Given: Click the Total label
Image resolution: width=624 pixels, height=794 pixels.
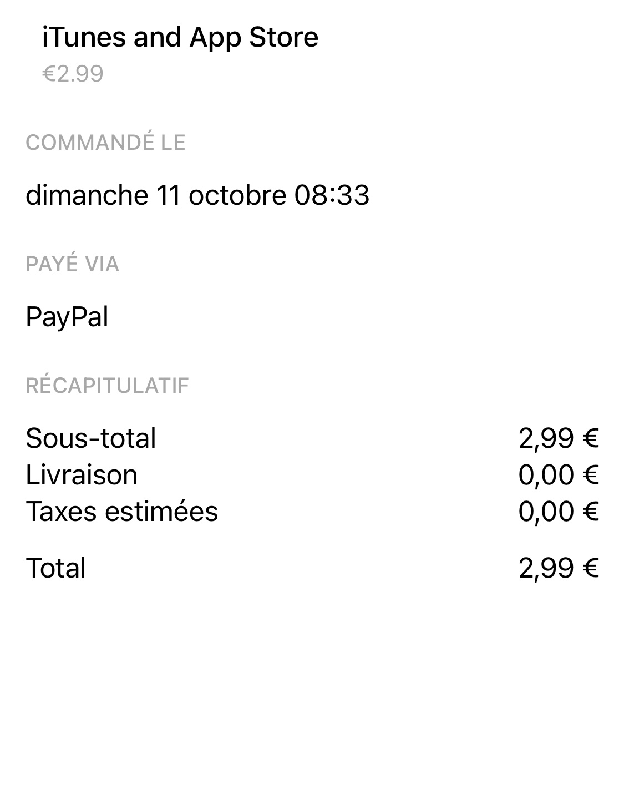Looking at the screenshot, I should (x=55, y=568).
